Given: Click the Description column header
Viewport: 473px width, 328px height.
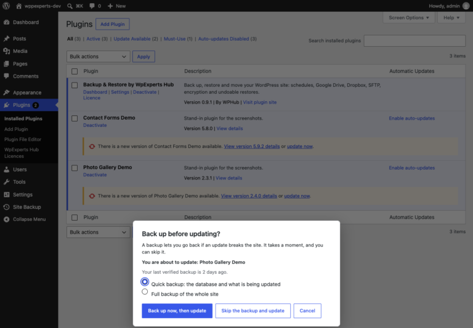Looking at the screenshot, I should [x=198, y=72].
